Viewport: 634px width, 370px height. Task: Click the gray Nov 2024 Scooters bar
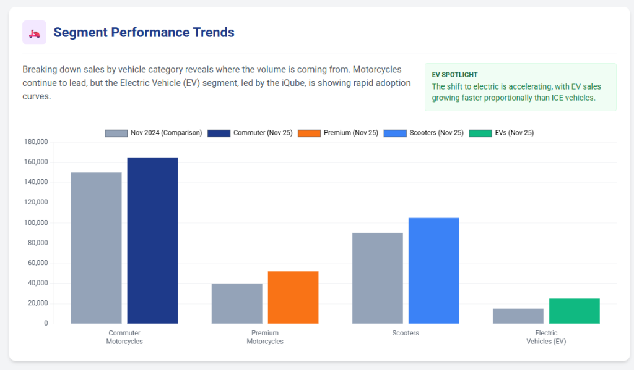[x=377, y=278]
